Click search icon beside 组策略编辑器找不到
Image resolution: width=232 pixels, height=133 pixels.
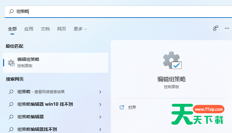click(11, 129)
